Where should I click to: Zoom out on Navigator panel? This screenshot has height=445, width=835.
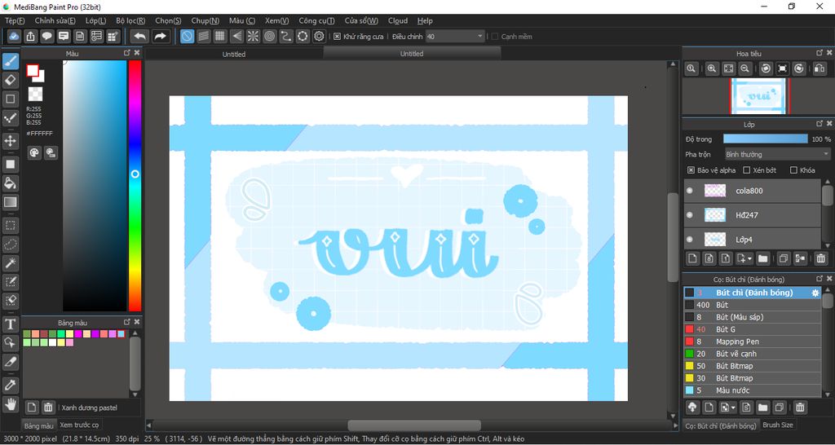click(x=745, y=68)
